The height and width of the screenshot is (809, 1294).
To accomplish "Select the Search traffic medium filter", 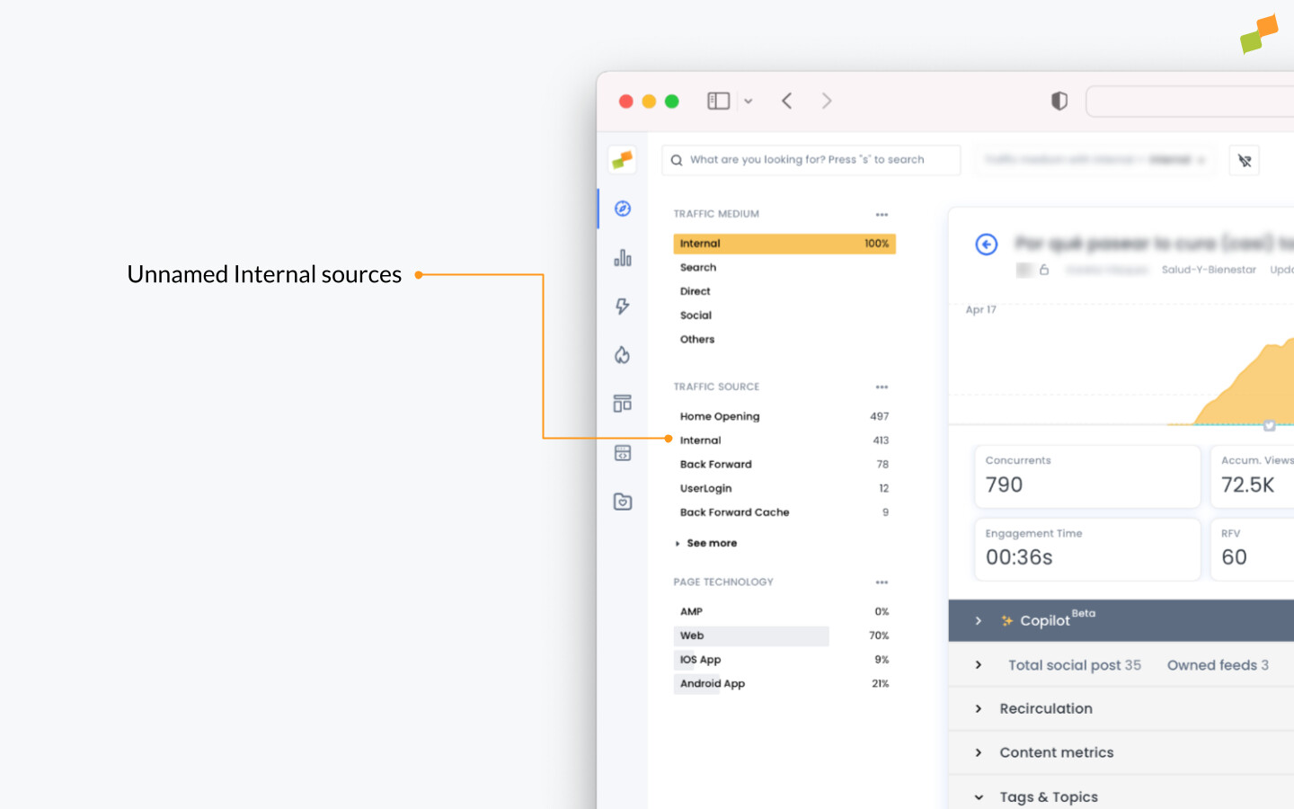I will (x=698, y=267).
